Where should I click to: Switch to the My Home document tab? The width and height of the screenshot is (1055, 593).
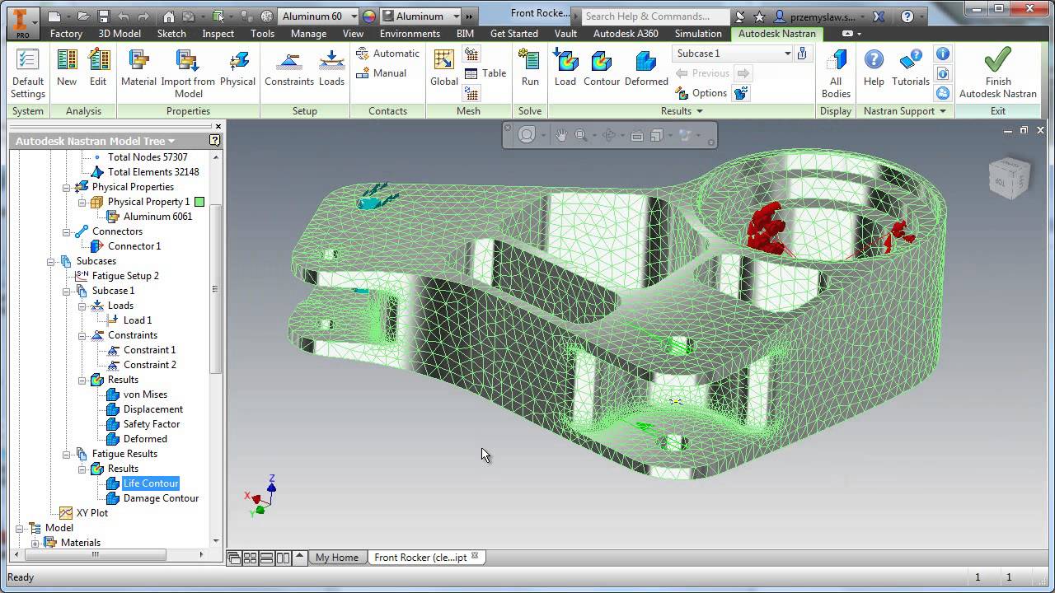pos(337,558)
